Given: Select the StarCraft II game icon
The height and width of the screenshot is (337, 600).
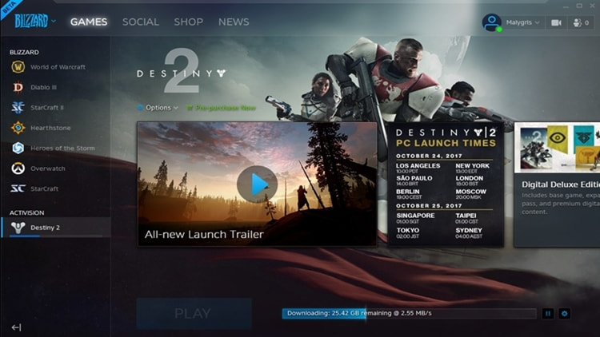Looking at the screenshot, I should pyautogui.click(x=18, y=108).
